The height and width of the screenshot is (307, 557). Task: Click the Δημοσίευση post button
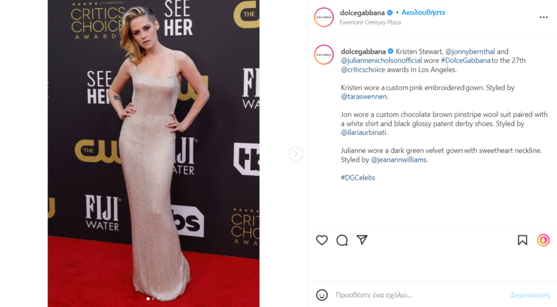530,295
